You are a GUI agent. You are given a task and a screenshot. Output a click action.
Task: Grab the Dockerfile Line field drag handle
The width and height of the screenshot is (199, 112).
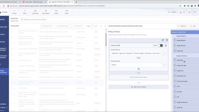pyautogui.click(x=175, y=76)
